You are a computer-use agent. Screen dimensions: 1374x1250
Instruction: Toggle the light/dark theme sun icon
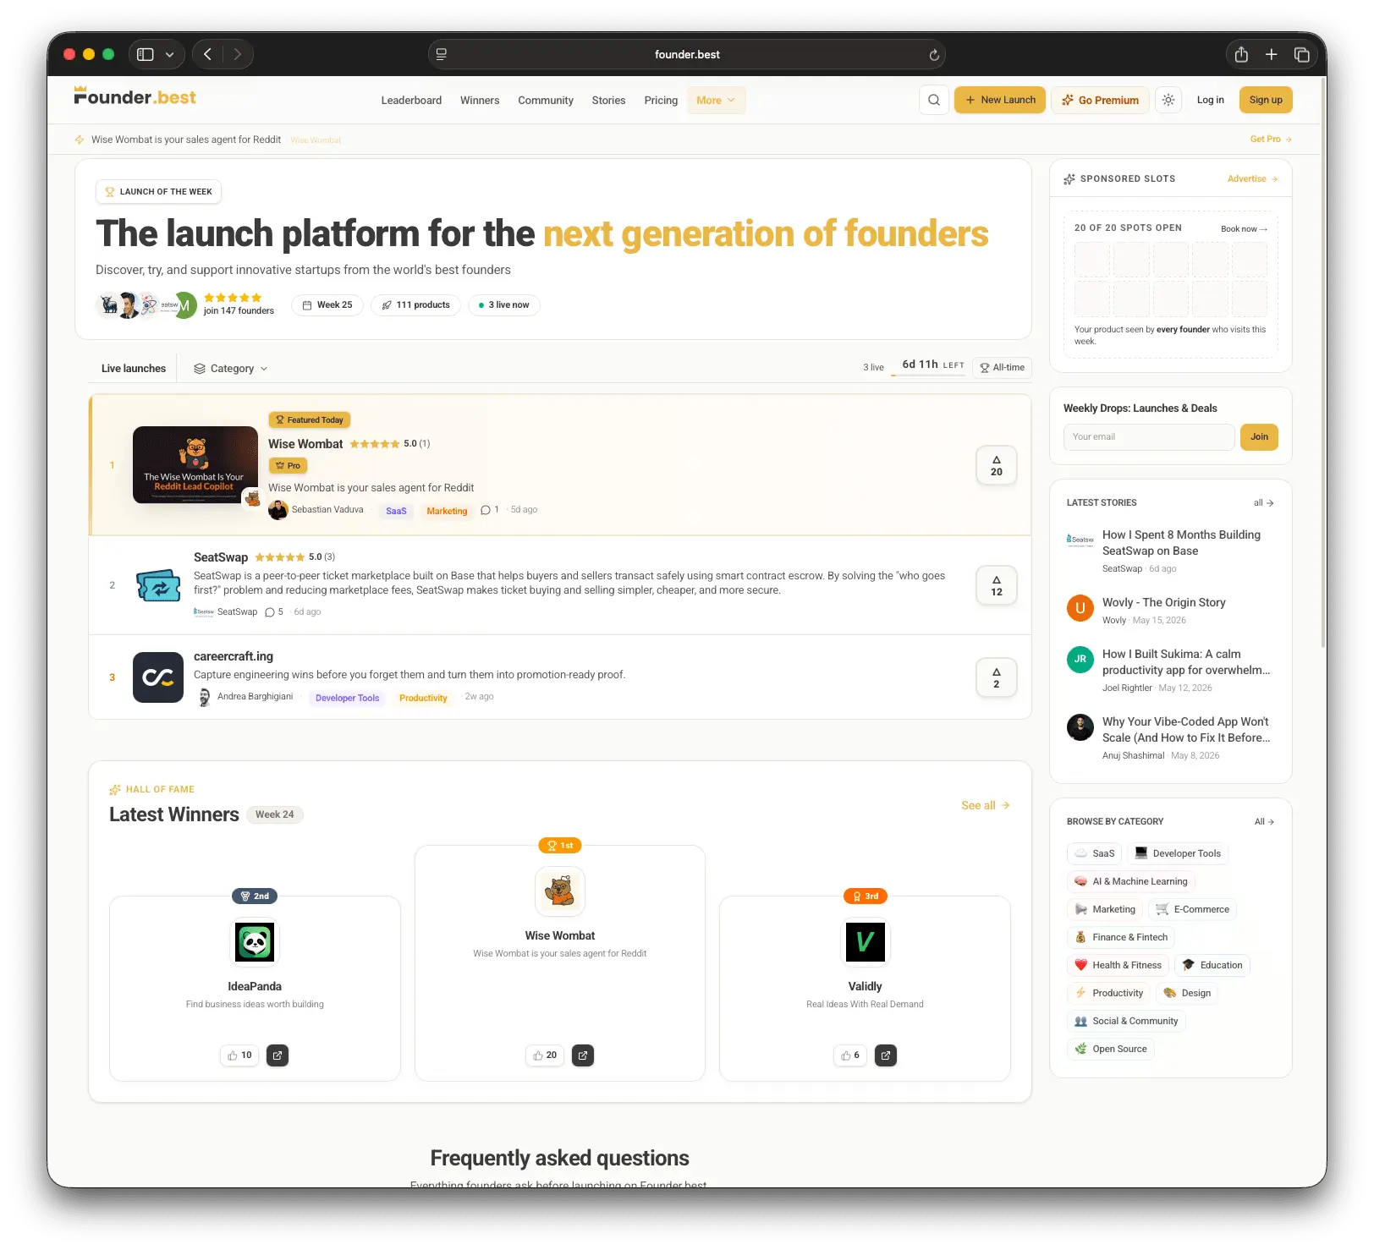pos(1168,100)
